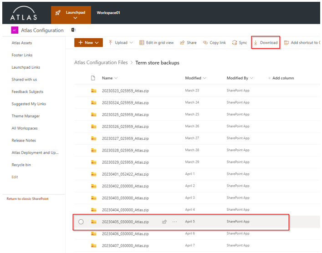
Task: Click Return to classic SharePoint link
Action: (27, 199)
